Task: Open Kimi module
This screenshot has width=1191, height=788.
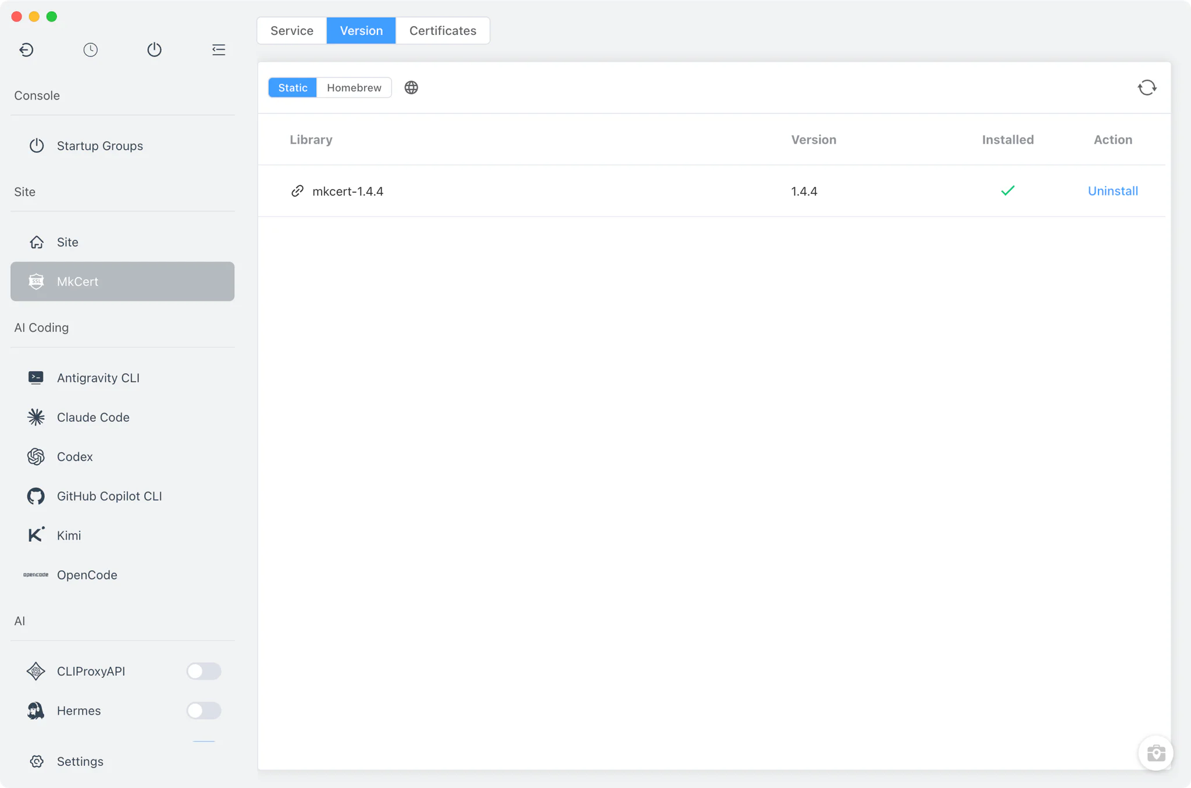Action: point(122,535)
